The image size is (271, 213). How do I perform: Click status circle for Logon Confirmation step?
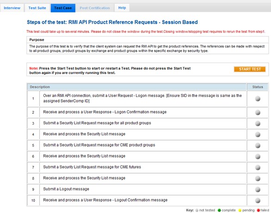[258, 112]
